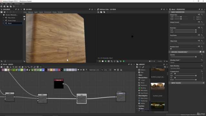Collapse the Base Parameters section
The width and height of the screenshot is (206, 116).
tap(170, 12)
